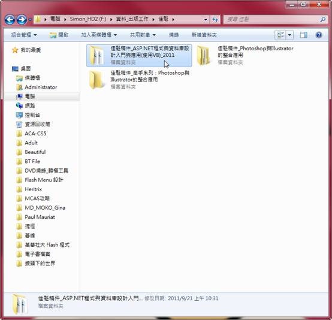This screenshot has width=332, height=320.
Task: Open recent pages dropdown beside navigation arrows
Action: 30,20
